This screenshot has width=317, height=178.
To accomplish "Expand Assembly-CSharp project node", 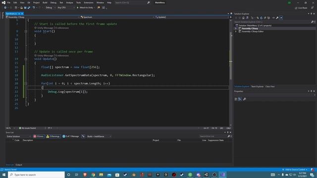I will coord(236,29).
